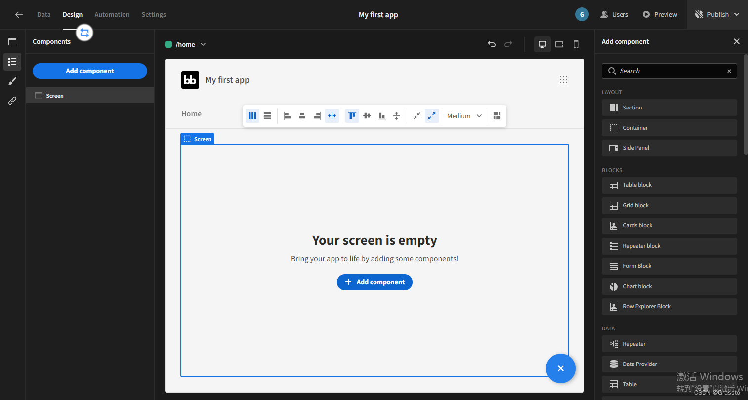Select the Components list icon in sidebar

click(x=12, y=62)
